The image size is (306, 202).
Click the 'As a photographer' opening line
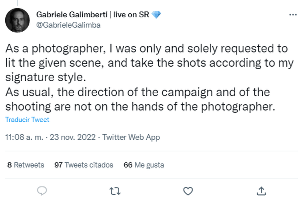pos(146,49)
